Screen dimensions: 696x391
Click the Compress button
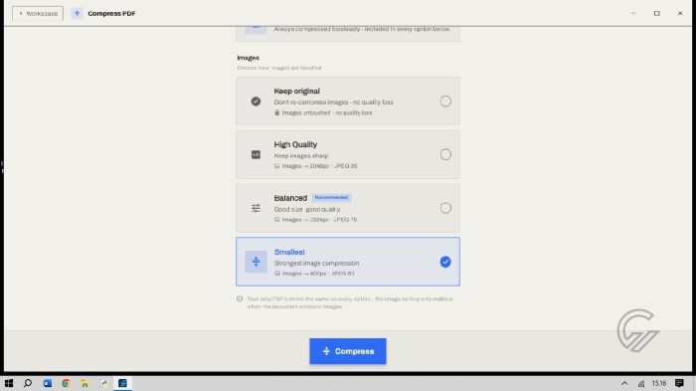(348, 351)
